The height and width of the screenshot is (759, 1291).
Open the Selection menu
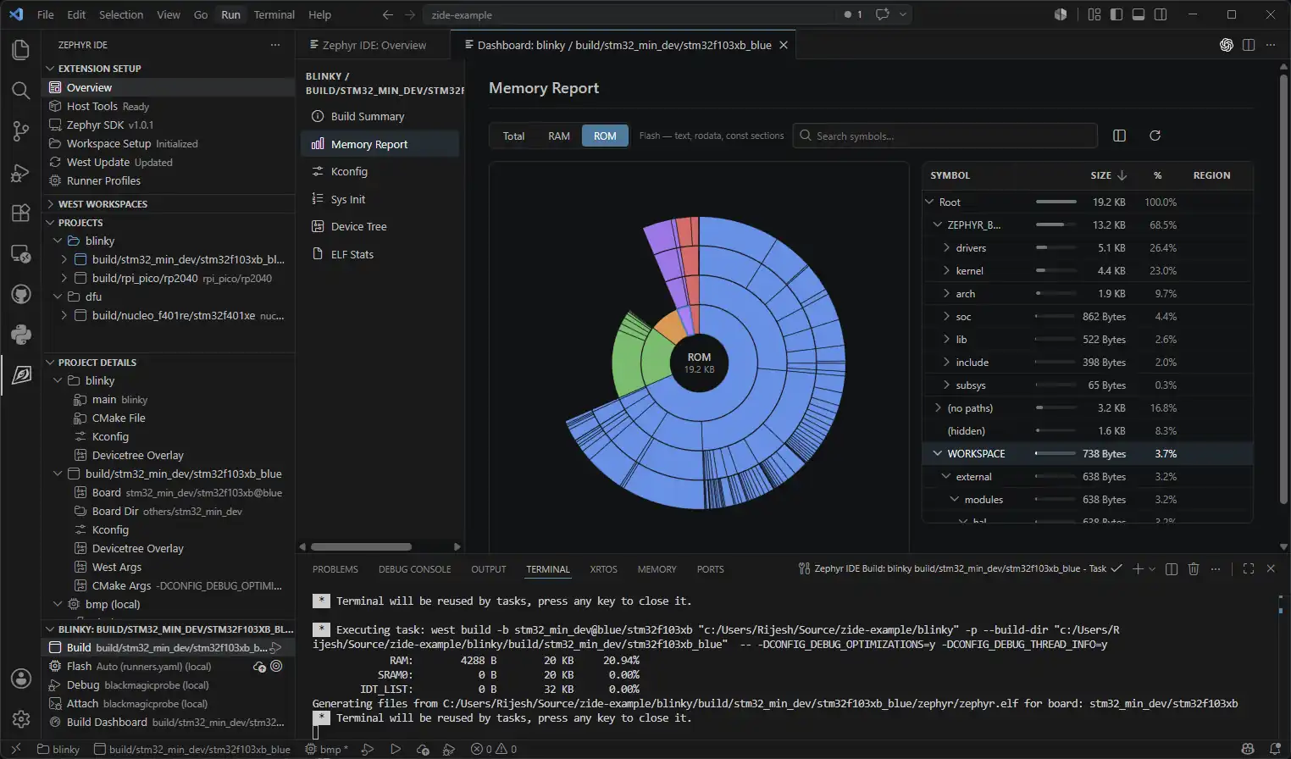[121, 14]
